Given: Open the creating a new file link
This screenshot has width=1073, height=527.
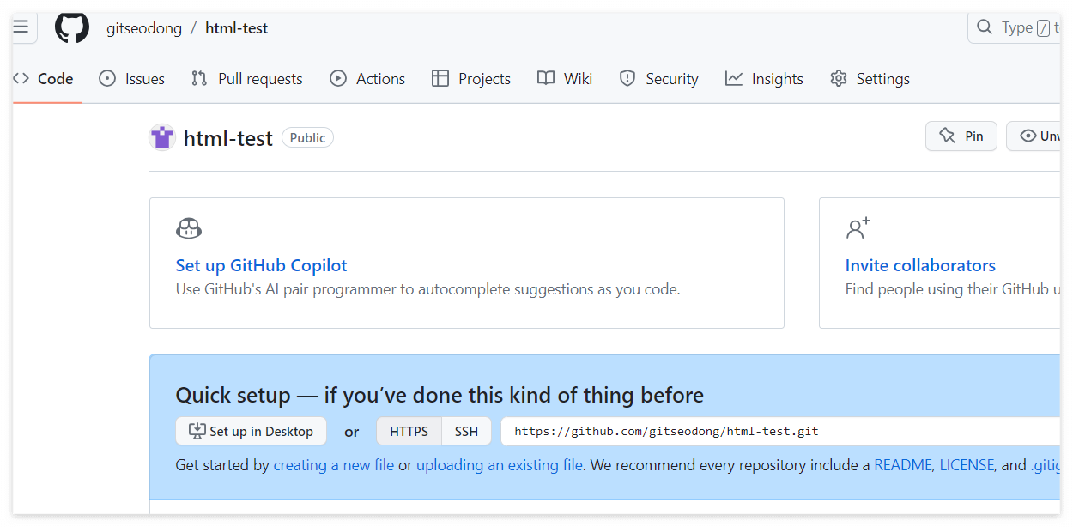Looking at the screenshot, I should pos(333,464).
